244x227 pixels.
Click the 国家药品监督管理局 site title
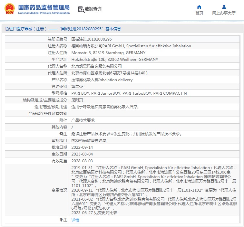point(44,7)
